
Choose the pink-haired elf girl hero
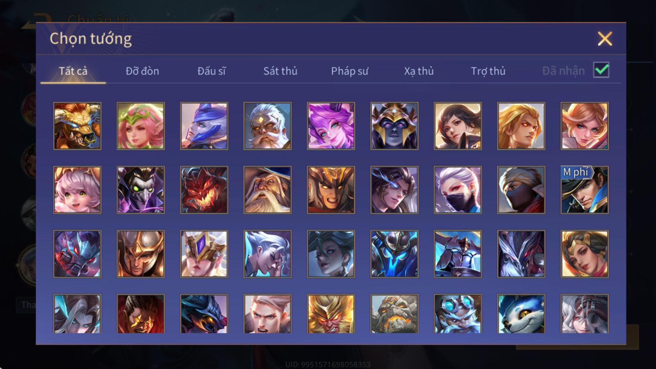141,126
